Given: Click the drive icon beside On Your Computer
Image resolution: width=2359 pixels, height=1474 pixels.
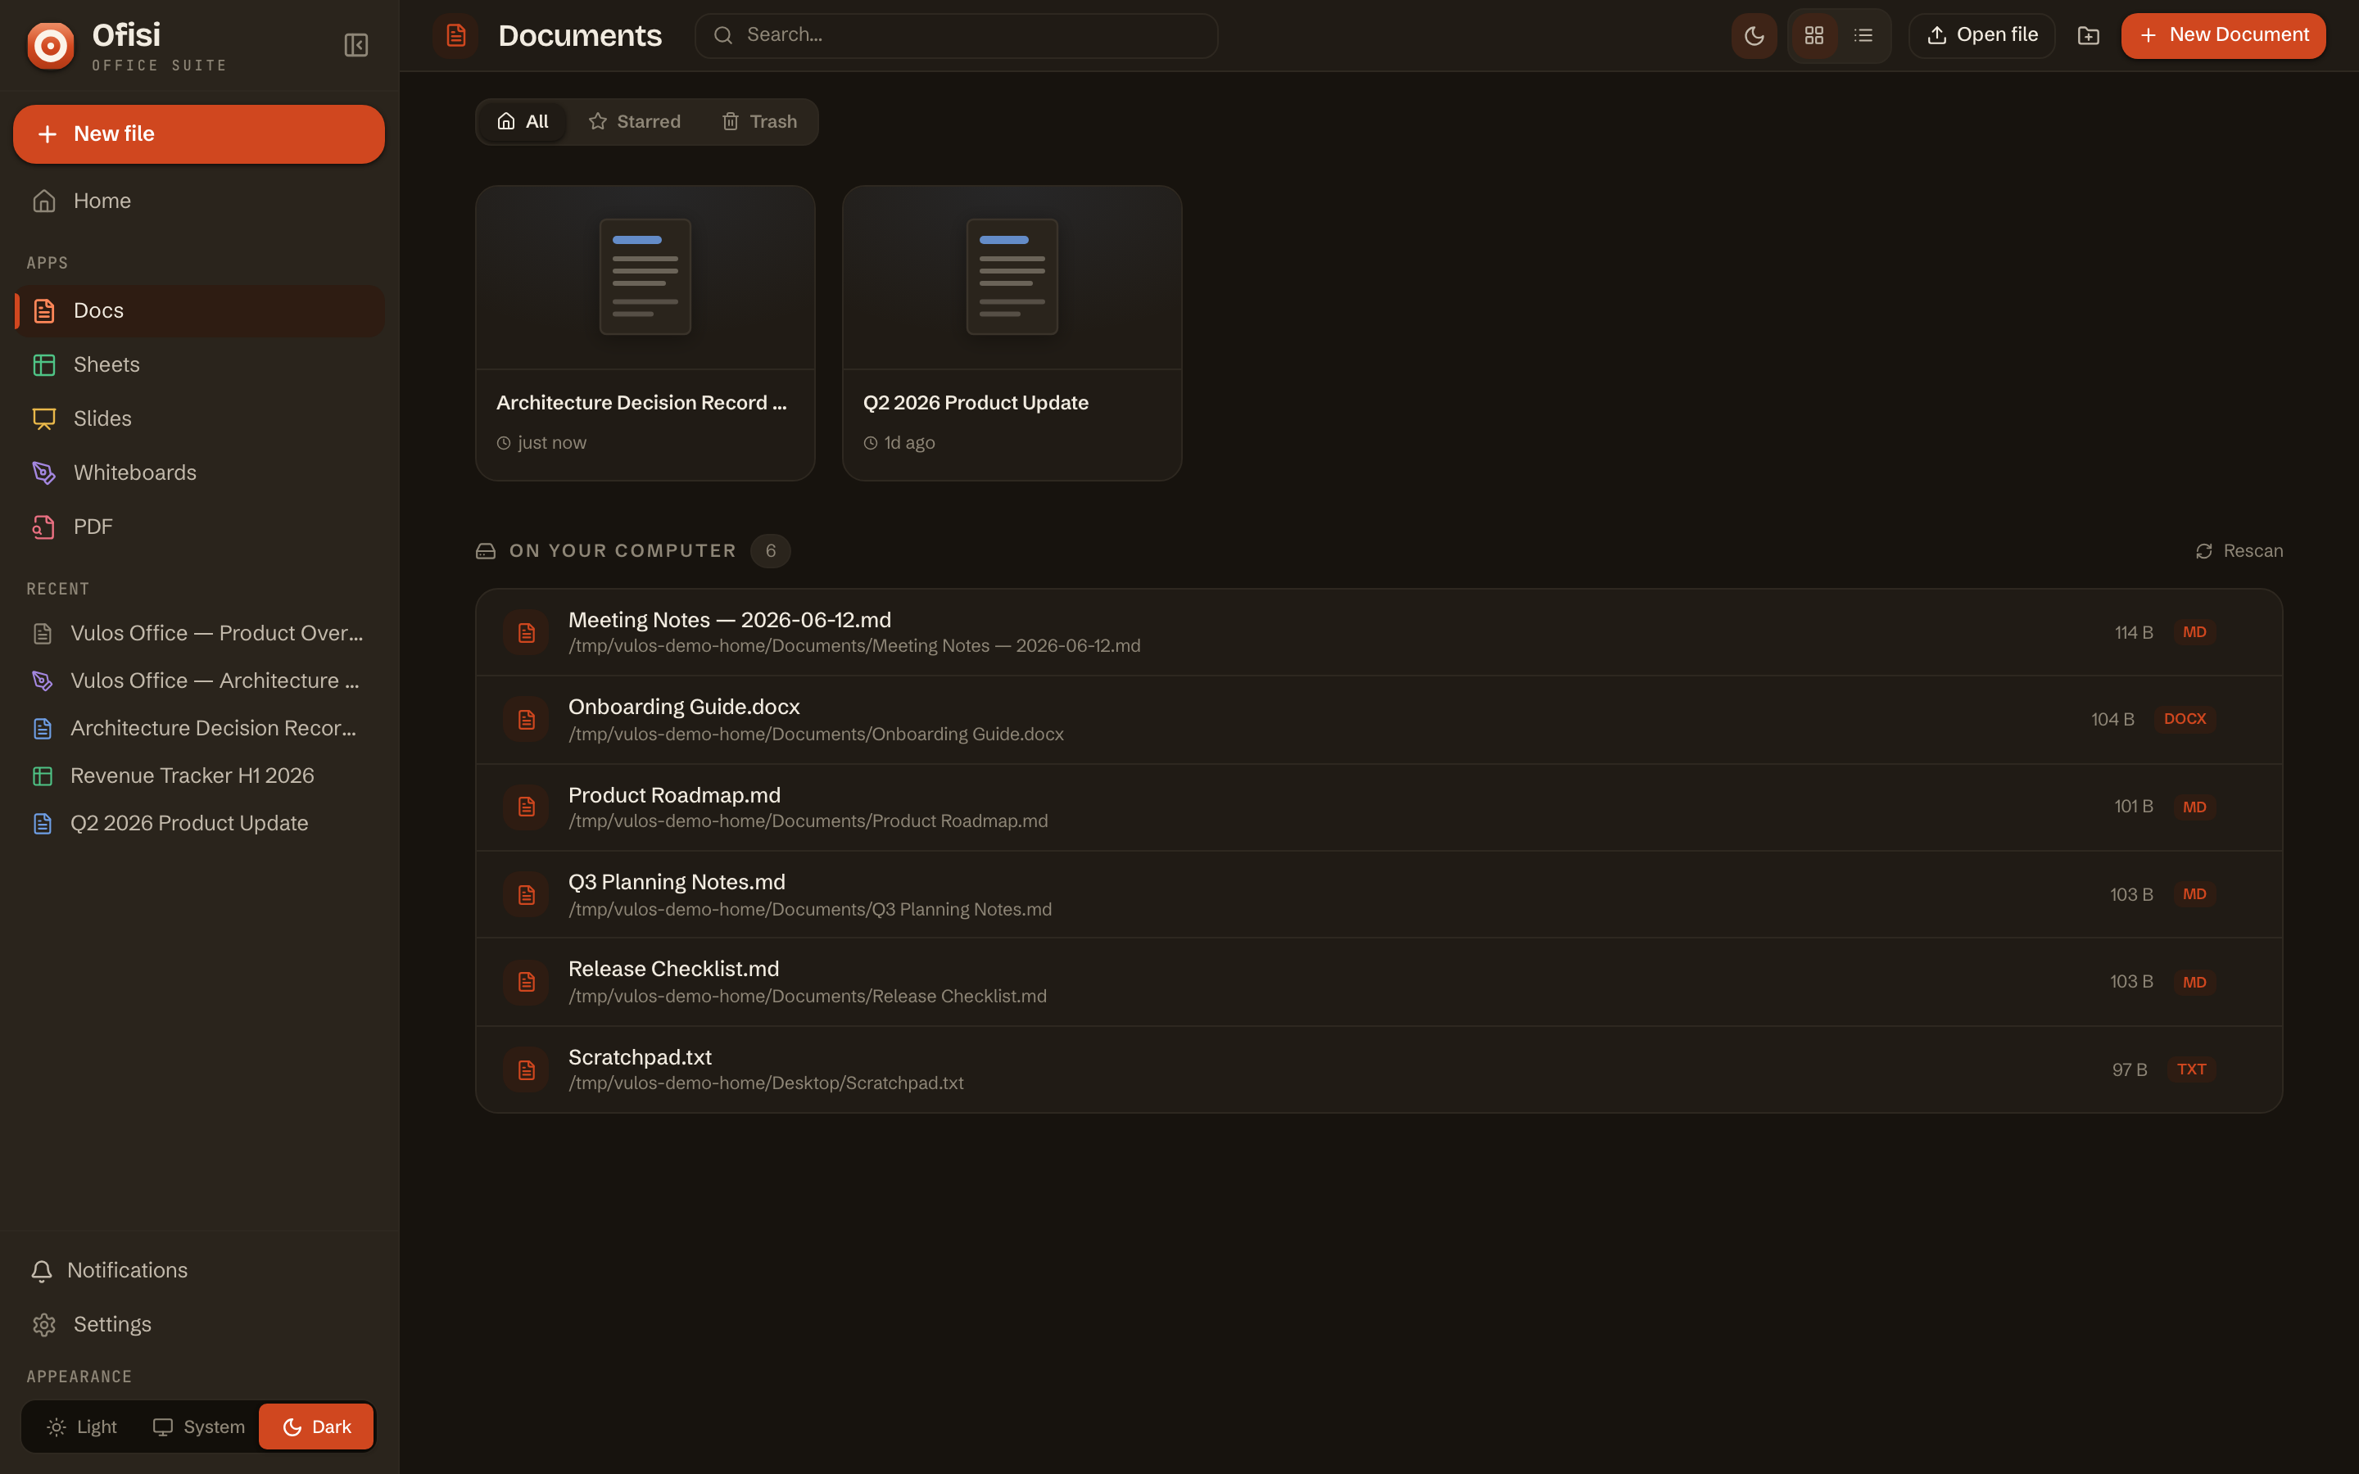Looking at the screenshot, I should click(486, 552).
